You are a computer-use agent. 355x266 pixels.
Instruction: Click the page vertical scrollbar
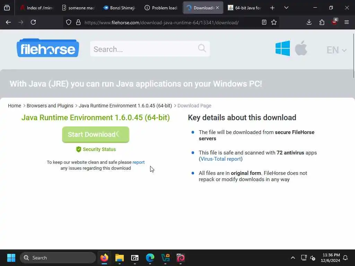[x=353, y=56]
